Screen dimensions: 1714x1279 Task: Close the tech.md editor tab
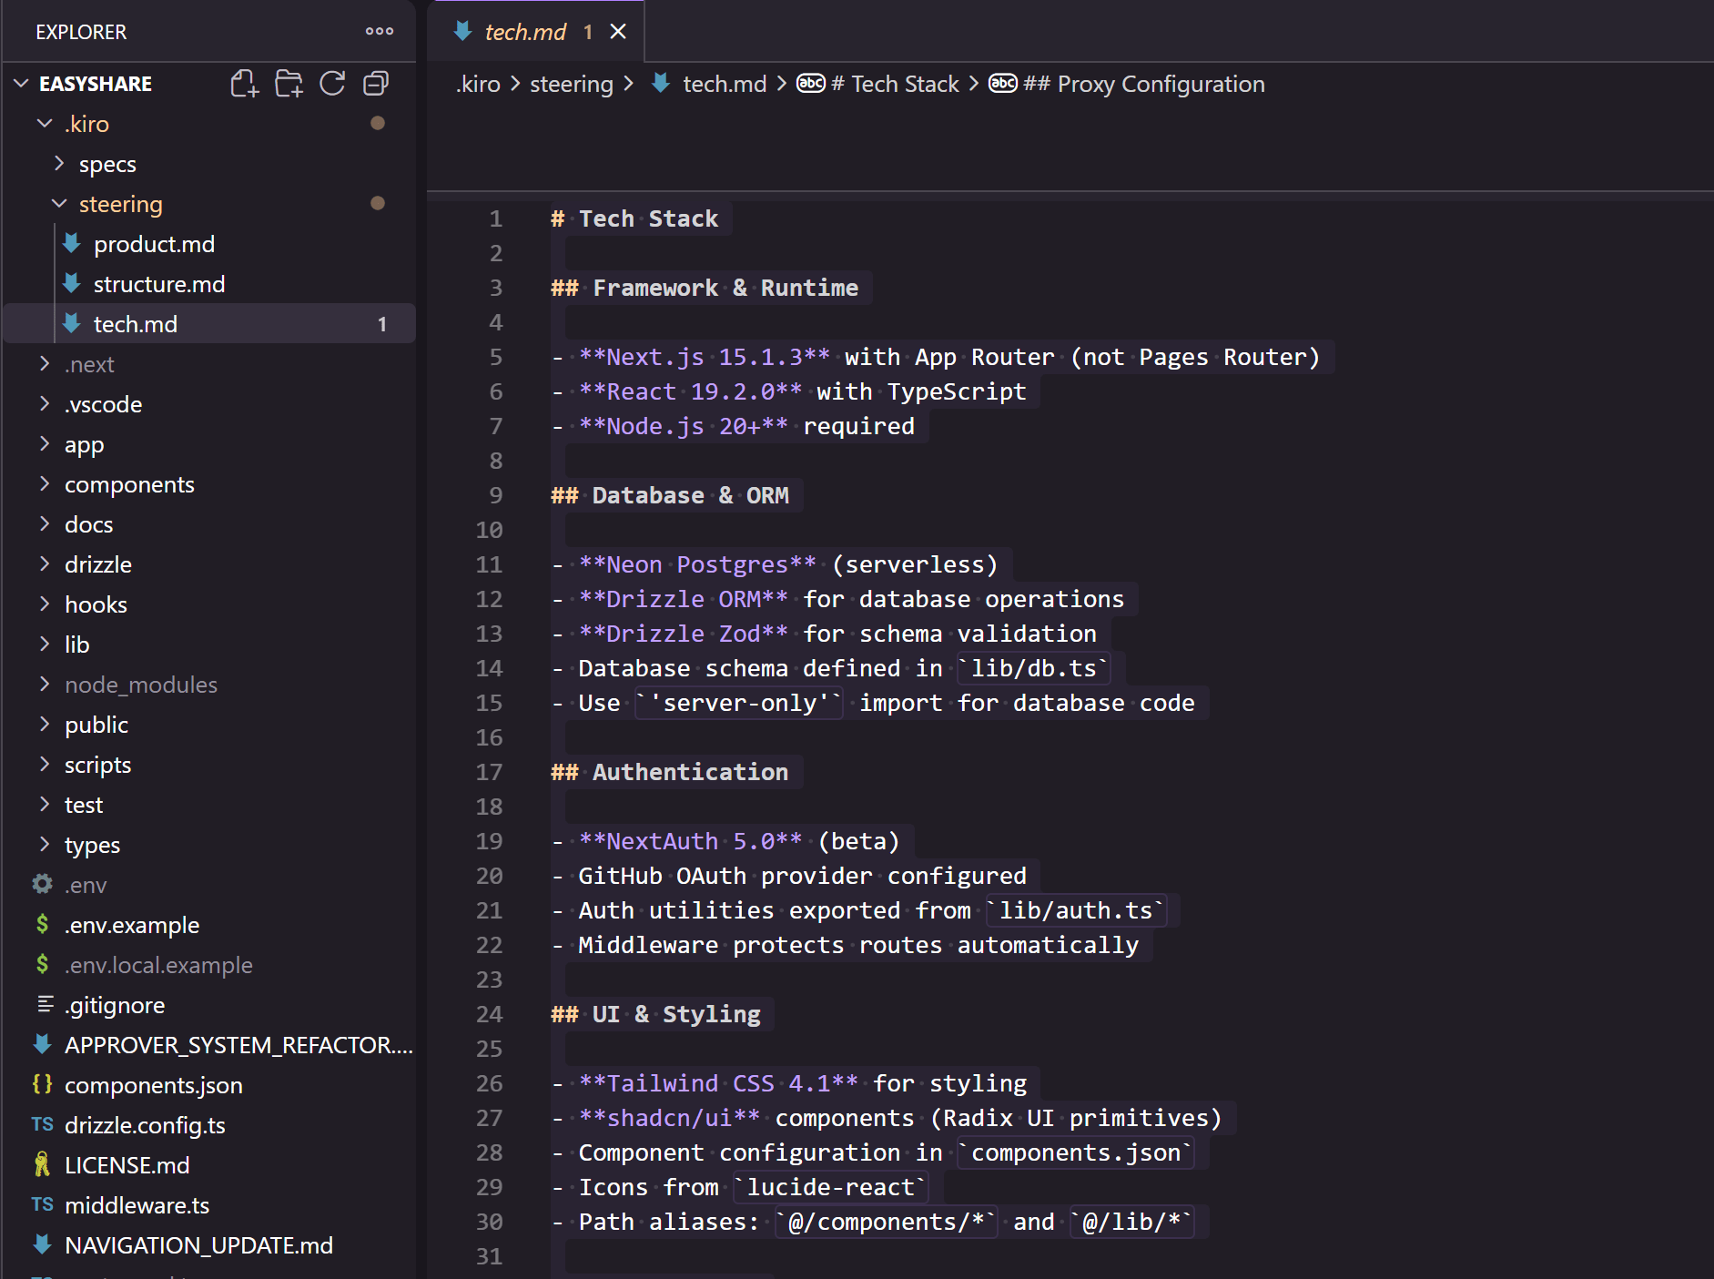tap(618, 32)
